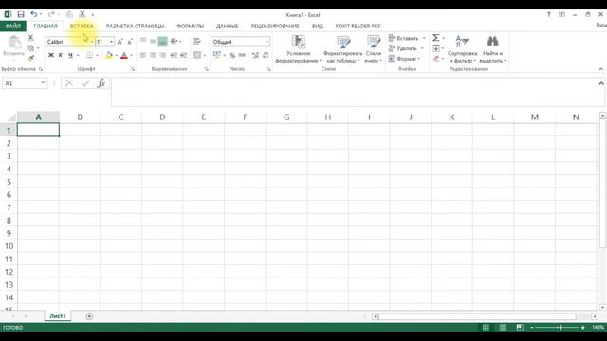
Task: Toggle bold Ж formatting
Action: 50,55
